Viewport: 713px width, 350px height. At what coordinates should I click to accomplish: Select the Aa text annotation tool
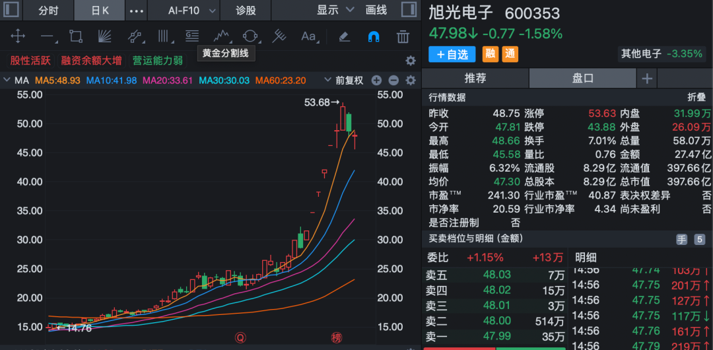click(x=309, y=36)
